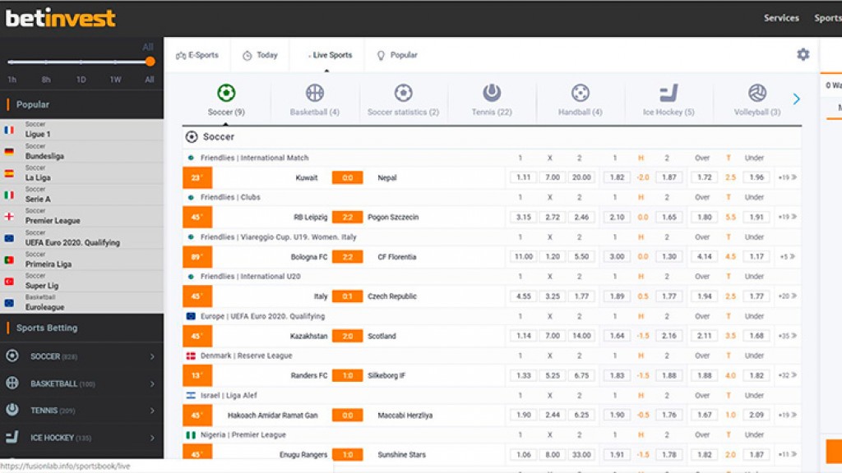Viewport: 842px width, 473px height.
Task: Click the 1.11 odds for Kuwait
Action: pyautogui.click(x=521, y=177)
